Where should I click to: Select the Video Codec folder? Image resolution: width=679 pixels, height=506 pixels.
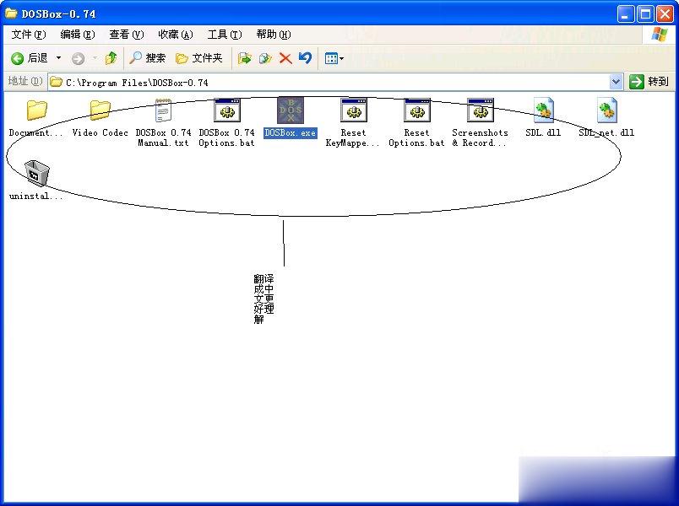100,111
